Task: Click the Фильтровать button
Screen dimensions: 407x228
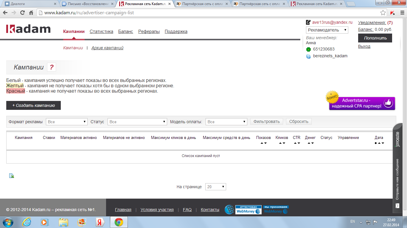Action: point(267,121)
